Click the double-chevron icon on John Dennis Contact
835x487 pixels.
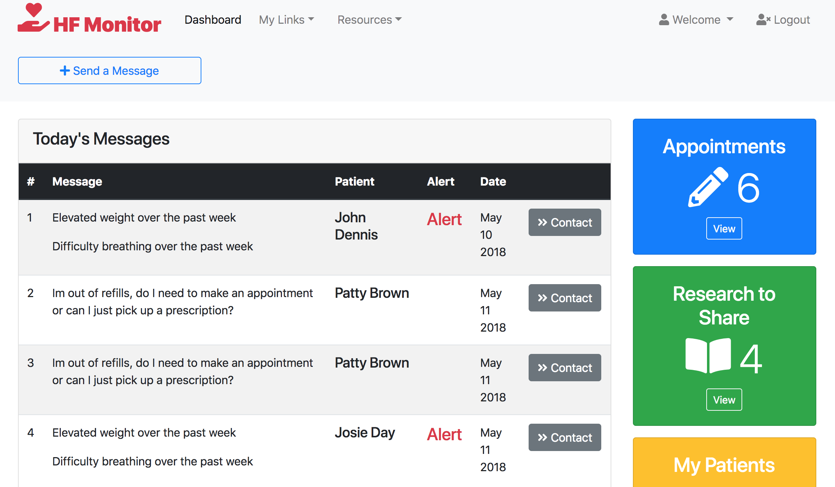pos(542,222)
